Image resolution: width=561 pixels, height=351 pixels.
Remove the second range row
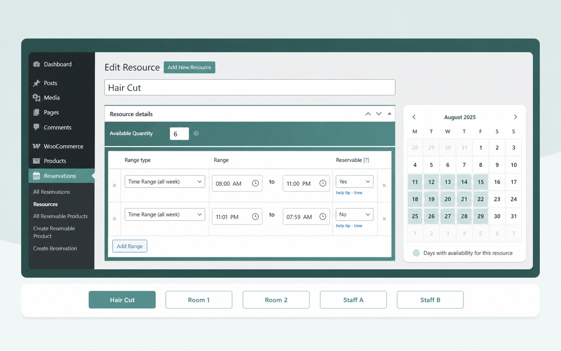[x=384, y=219]
